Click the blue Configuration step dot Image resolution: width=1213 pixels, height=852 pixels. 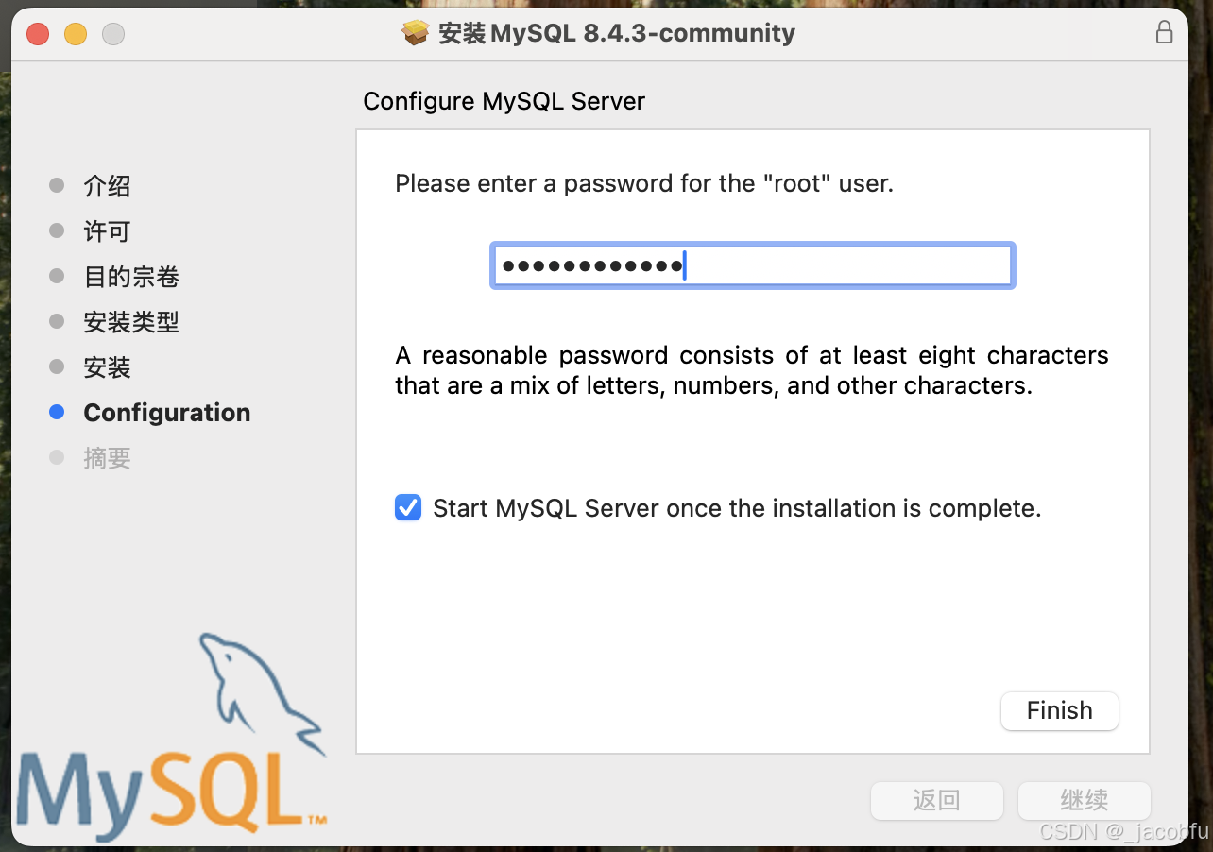[56, 412]
